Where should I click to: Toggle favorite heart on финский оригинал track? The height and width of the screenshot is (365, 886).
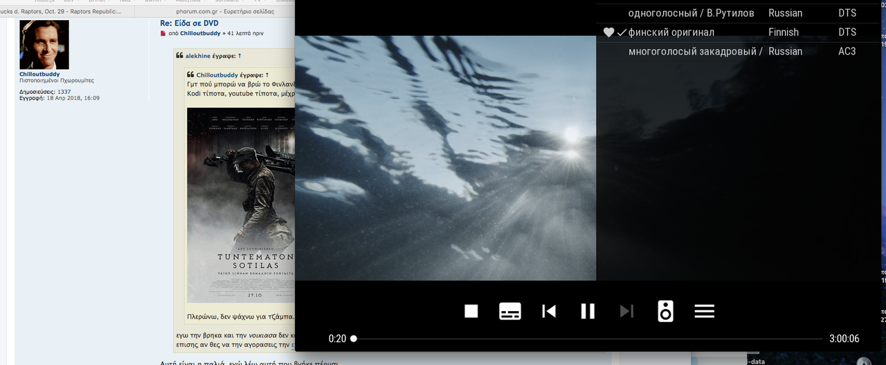608,32
